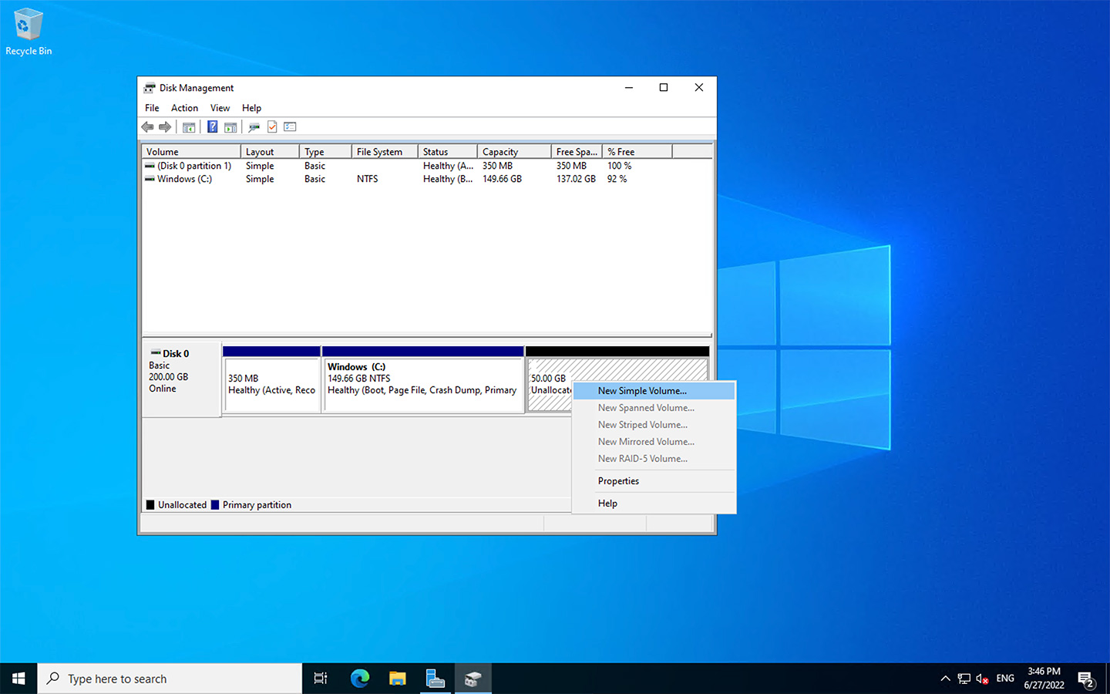The height and width of the screenshot is (694, 1110).
Task: Sort by the Volume column header
Action: (191, 152)
